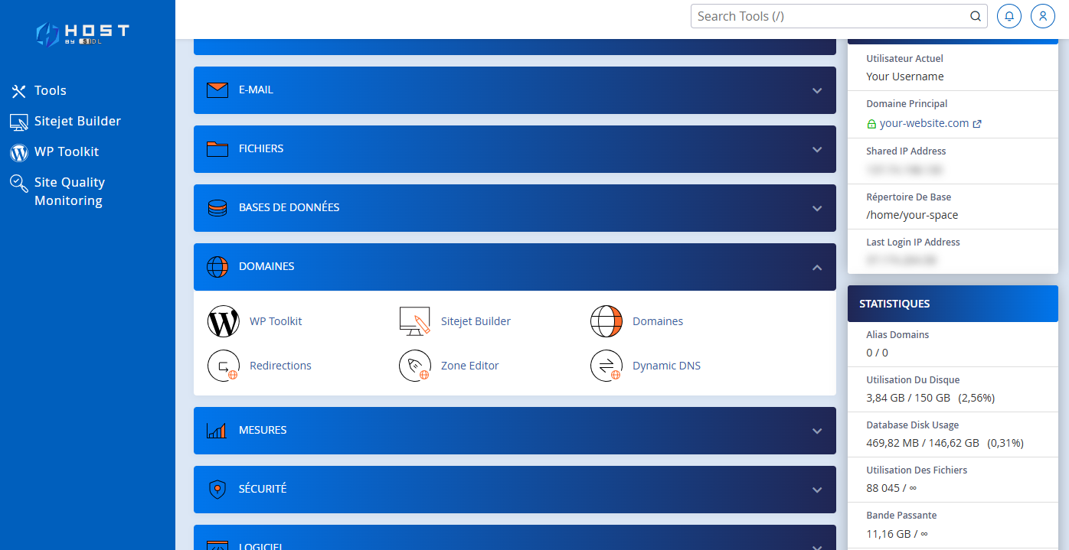This screenshot has width=1069, height=550.
Task: Click the Redirections text link
Action: point(280,366)
